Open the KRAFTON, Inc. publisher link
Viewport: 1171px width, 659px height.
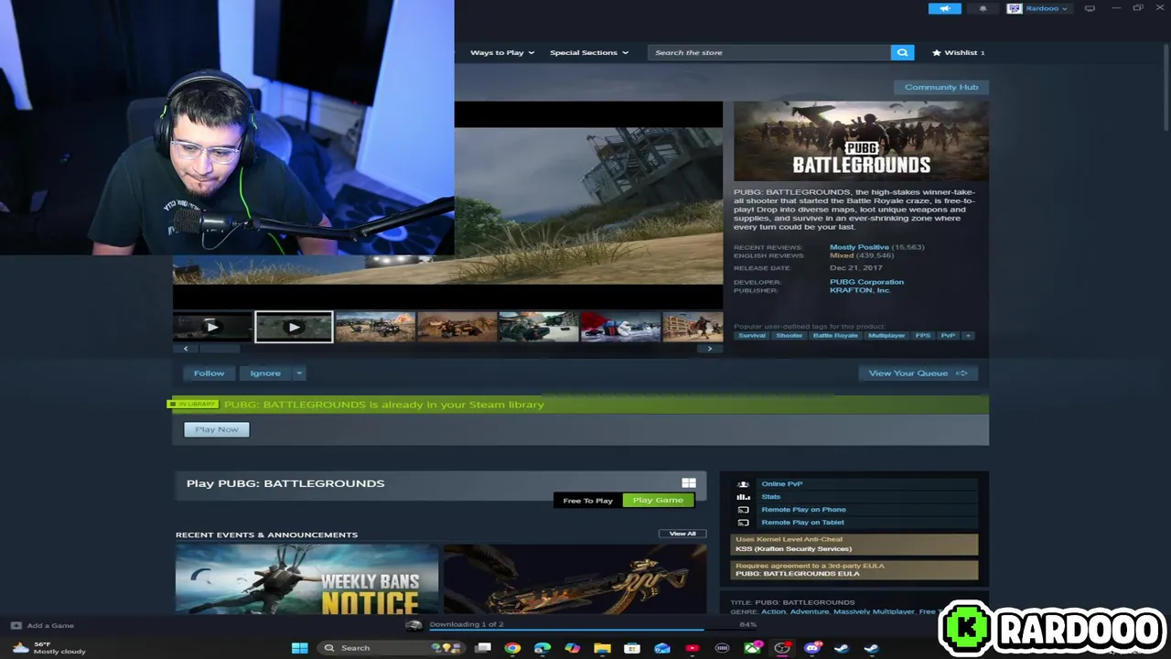[x=860, y=290]
